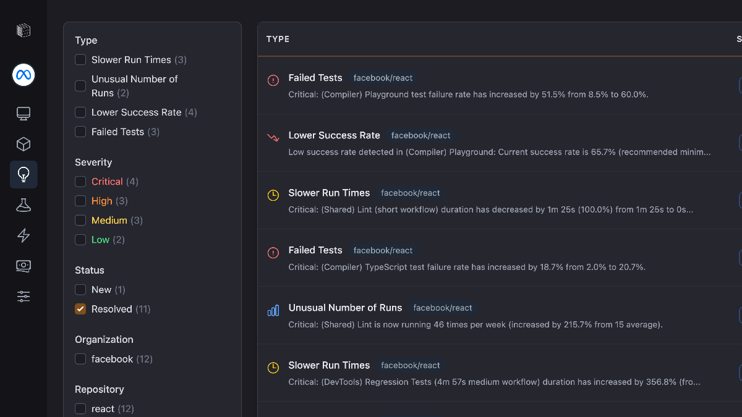Image resolution: width=742 pixels, height=417 pixels.
Task: Click bar chart icon for Unusual Number of Runs
Action: [273, 310]
